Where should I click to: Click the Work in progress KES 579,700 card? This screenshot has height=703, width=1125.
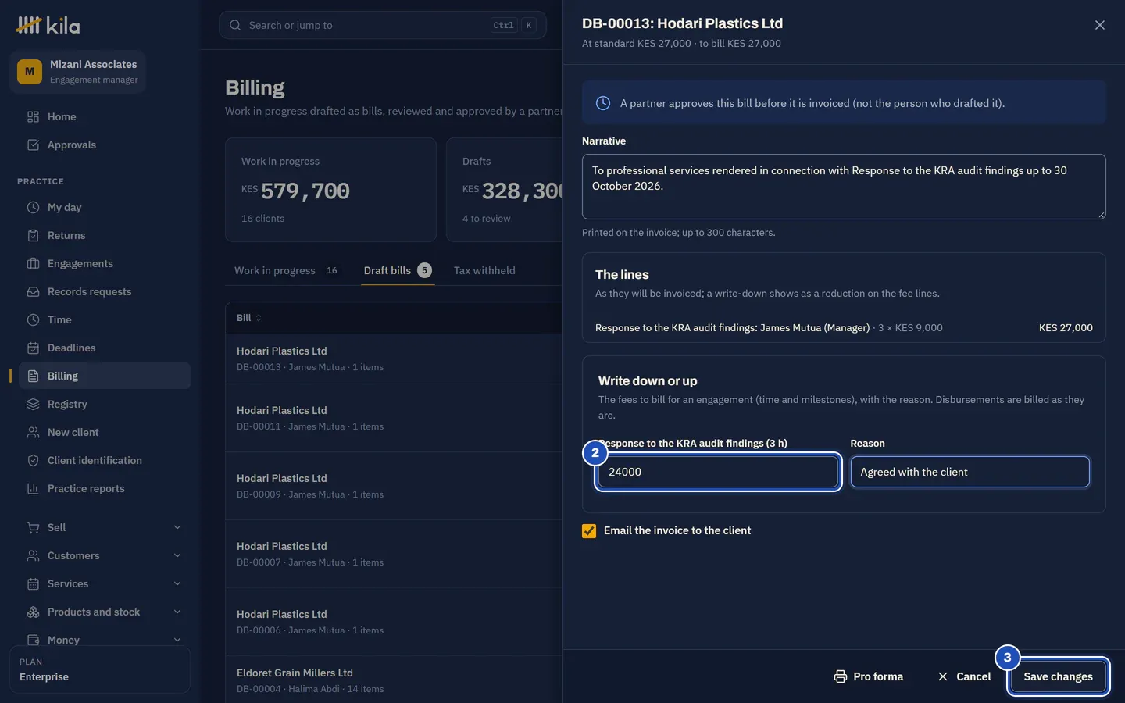point(330,190)
